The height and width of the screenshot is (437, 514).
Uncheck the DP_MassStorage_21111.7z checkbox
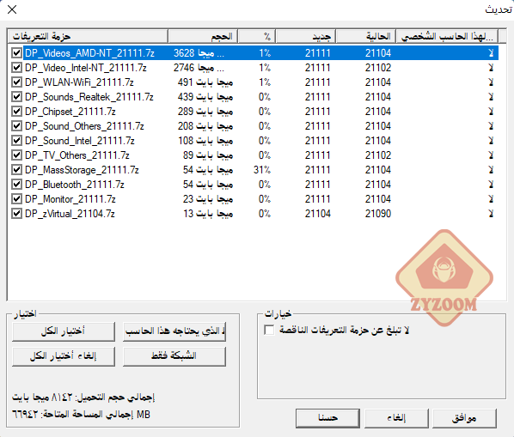point(16,170)
